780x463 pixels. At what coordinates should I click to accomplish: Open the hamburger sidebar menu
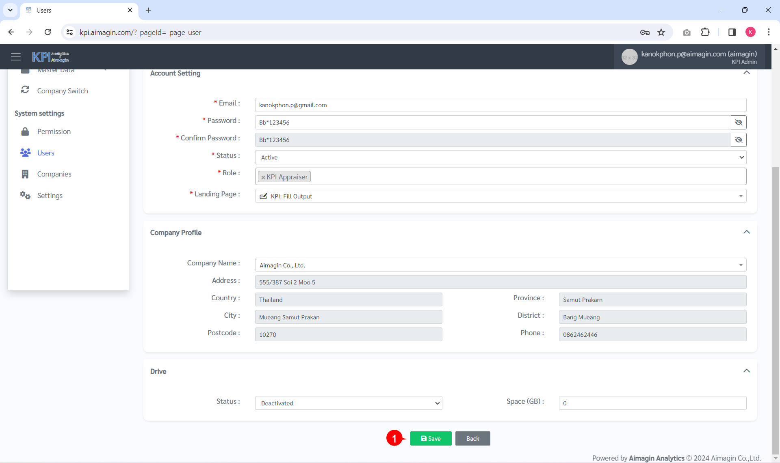(x=16, y=57)
